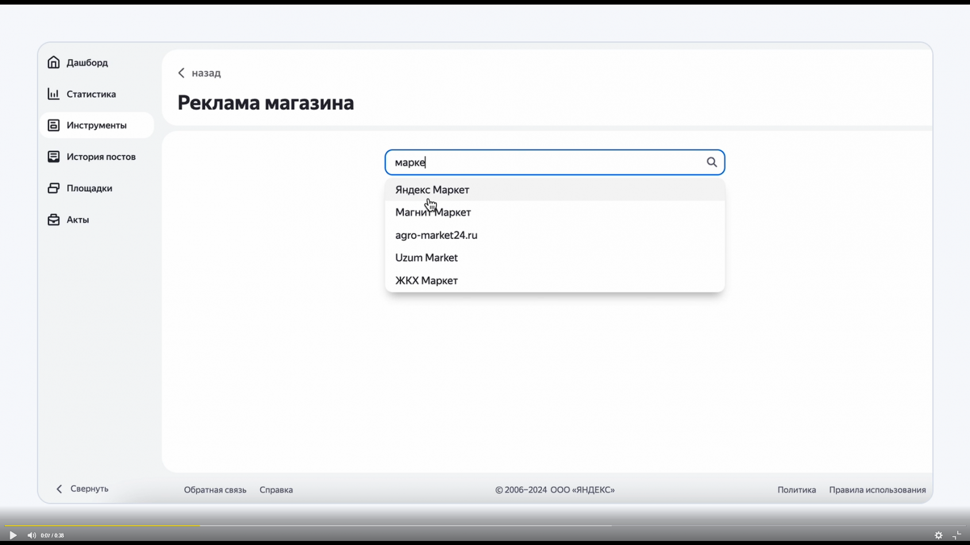This screenshot has width=970, height=545.
Task: Open Политика footer link
Action: tap(796, 490)
